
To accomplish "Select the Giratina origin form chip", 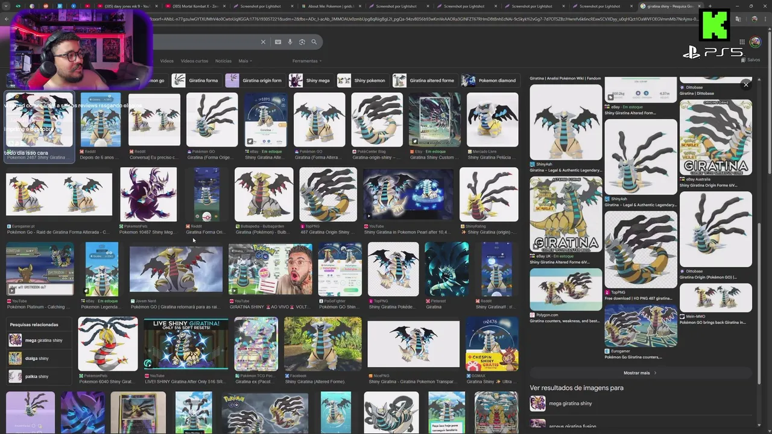I will 255,80.
